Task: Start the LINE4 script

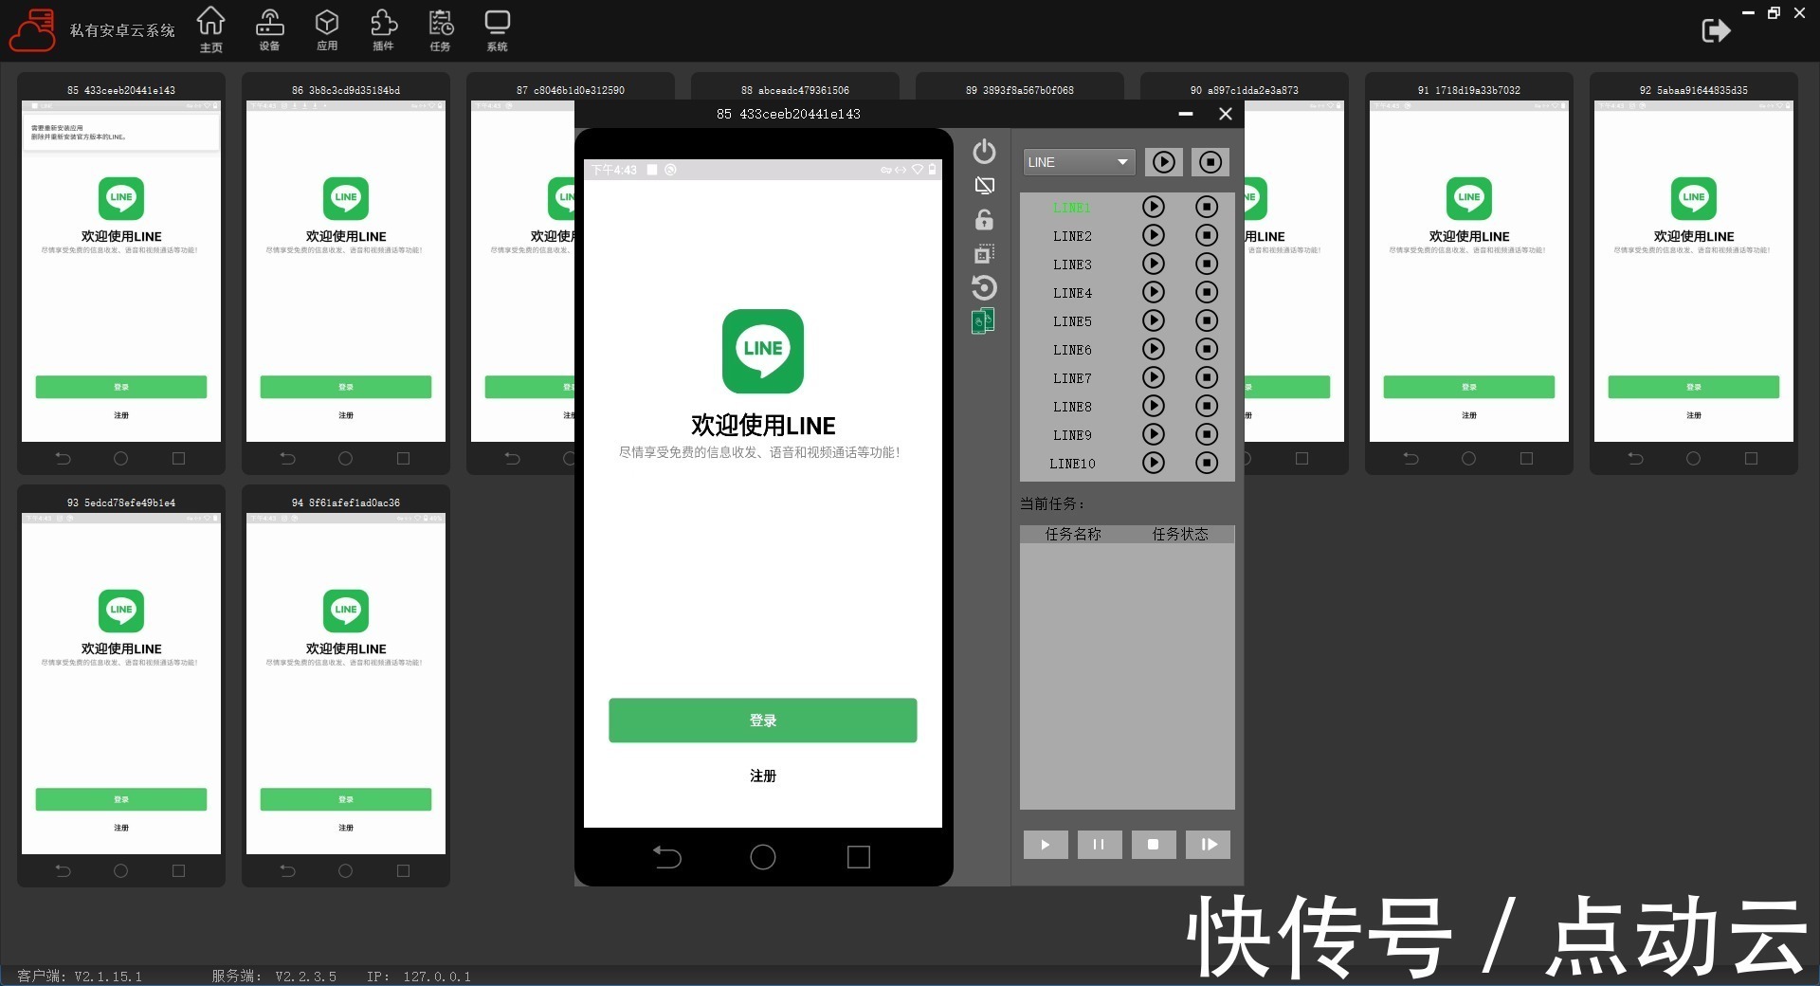Action: (x=1153, y=292)
